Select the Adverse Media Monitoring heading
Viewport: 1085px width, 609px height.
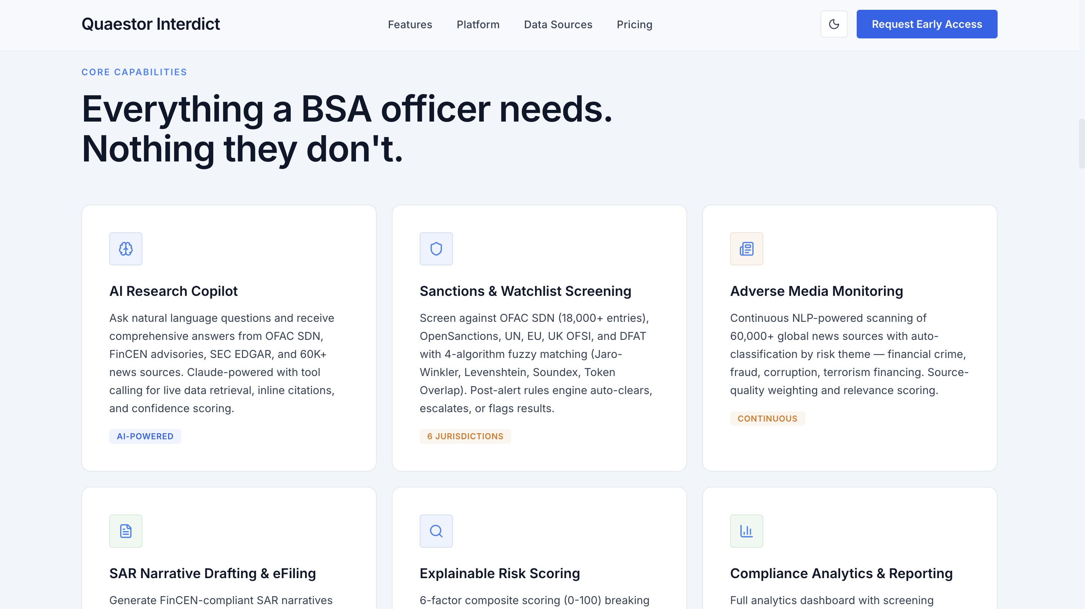coord(816,291)
